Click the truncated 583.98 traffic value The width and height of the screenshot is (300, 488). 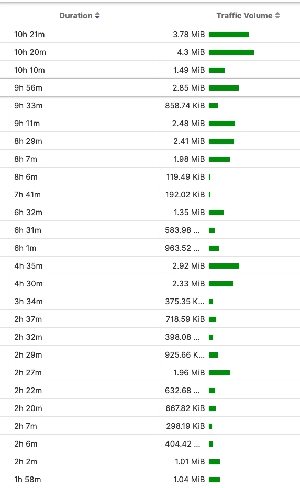point(182,230)
